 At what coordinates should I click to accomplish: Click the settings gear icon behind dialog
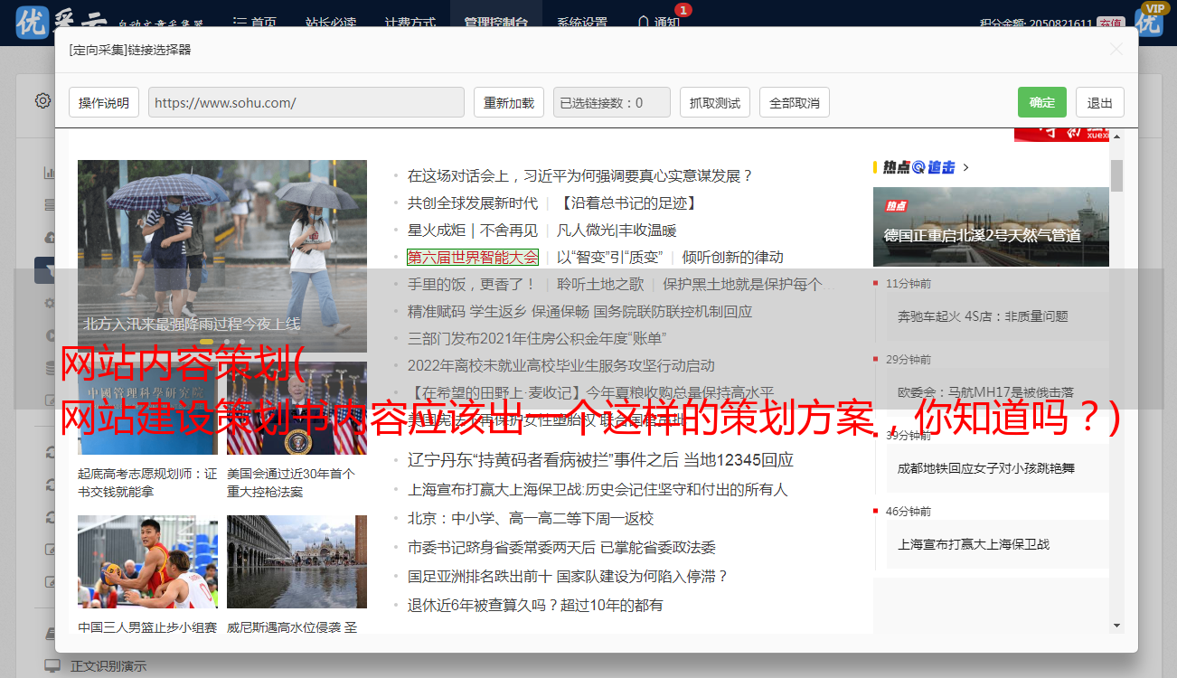click(42, 101)
